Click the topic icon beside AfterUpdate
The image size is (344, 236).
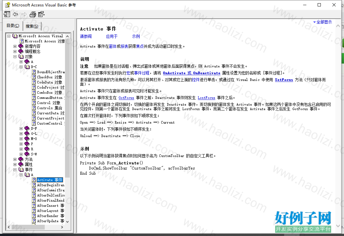34,221
